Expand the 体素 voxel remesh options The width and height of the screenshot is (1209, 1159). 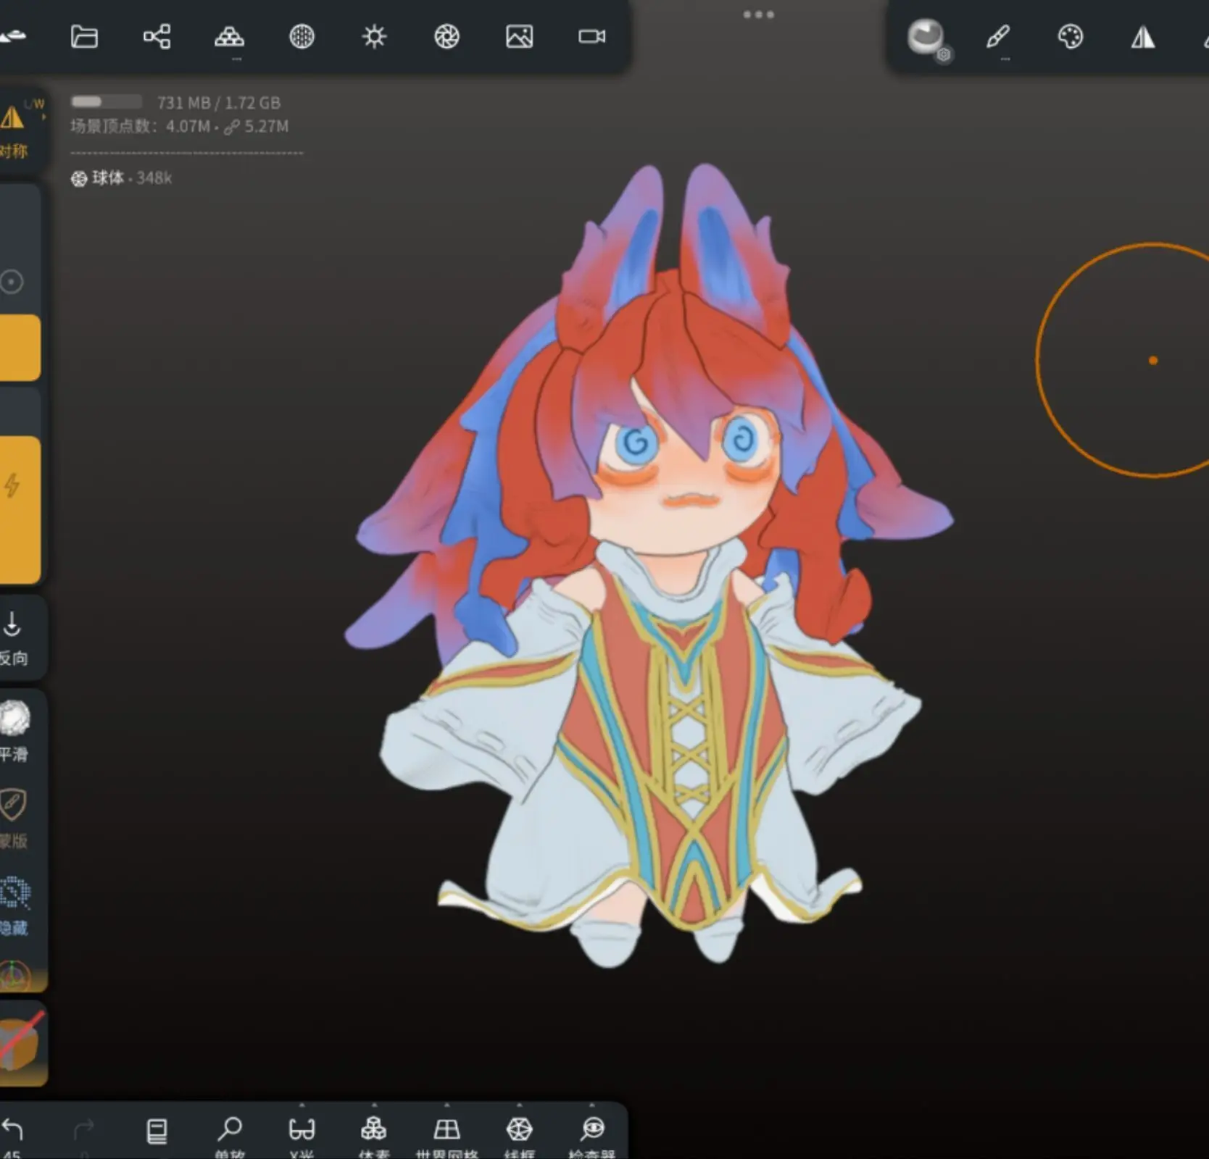click(374, 1130)
